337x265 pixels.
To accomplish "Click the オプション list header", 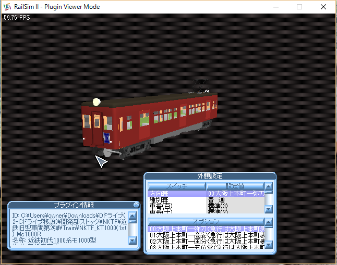I will click(206, 221).
